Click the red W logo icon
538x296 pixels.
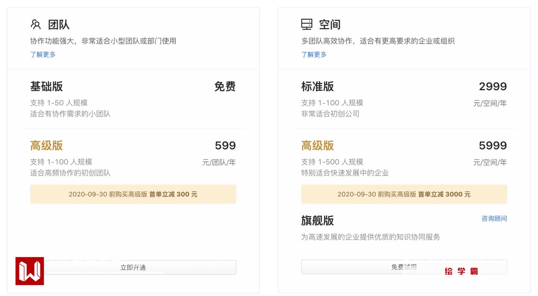30,271
